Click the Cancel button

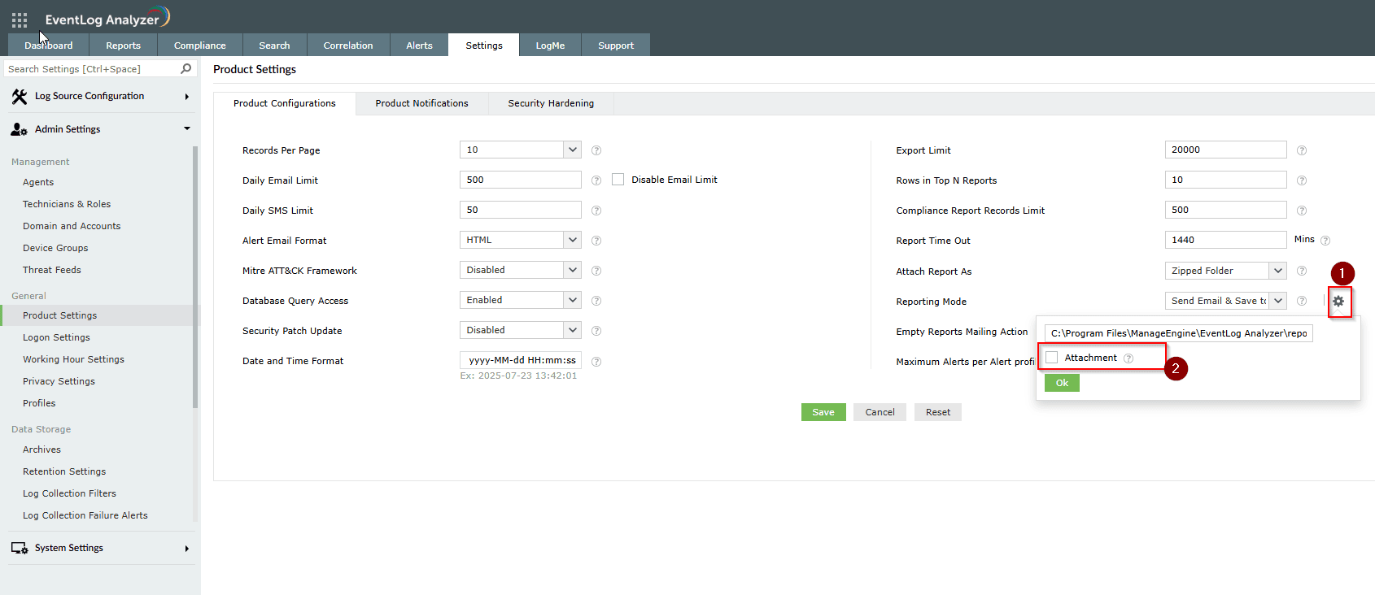[x=880, y=412]
